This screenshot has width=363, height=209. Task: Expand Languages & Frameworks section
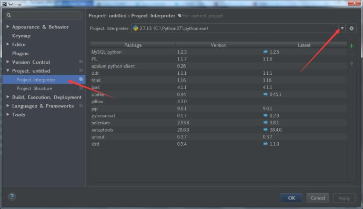pyautogui.click(x=8, y=106)
